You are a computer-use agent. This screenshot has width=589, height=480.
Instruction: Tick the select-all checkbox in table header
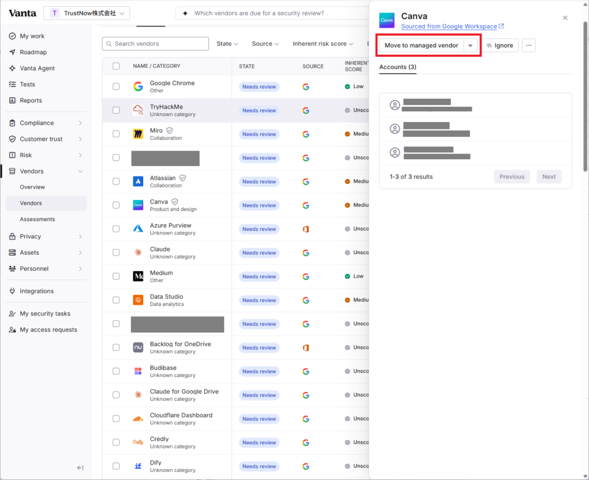coord(116,66)
